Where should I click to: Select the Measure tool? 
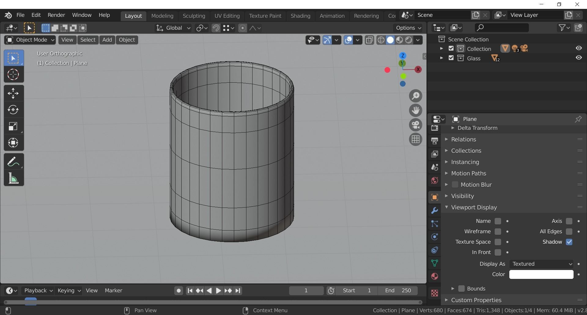[13, 178]
